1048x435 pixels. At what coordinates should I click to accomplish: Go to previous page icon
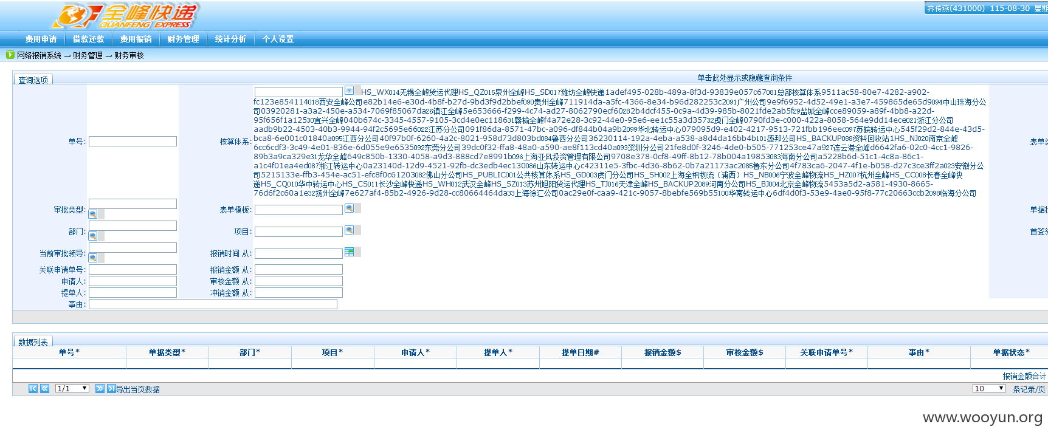[x=44, y=388]
